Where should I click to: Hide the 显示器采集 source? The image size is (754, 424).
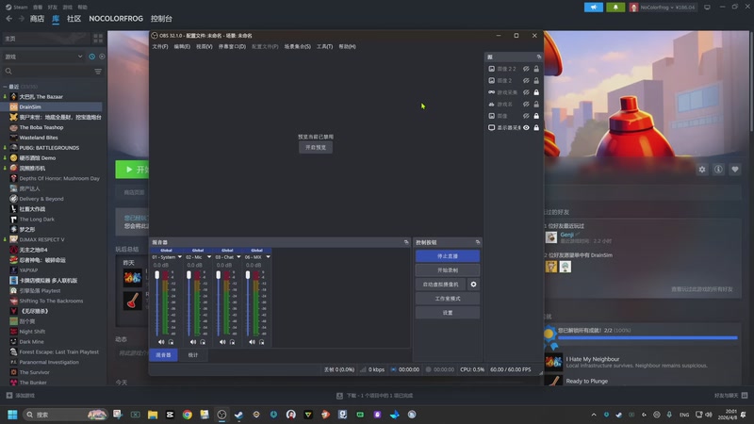[x=526, y=127]
